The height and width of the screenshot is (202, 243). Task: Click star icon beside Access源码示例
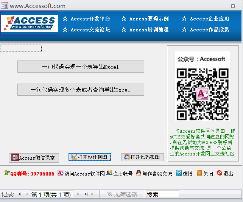pos(124,19)
